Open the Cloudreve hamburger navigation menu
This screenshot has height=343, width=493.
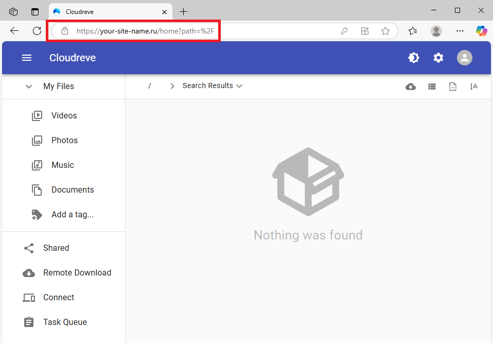pos(27,58)
